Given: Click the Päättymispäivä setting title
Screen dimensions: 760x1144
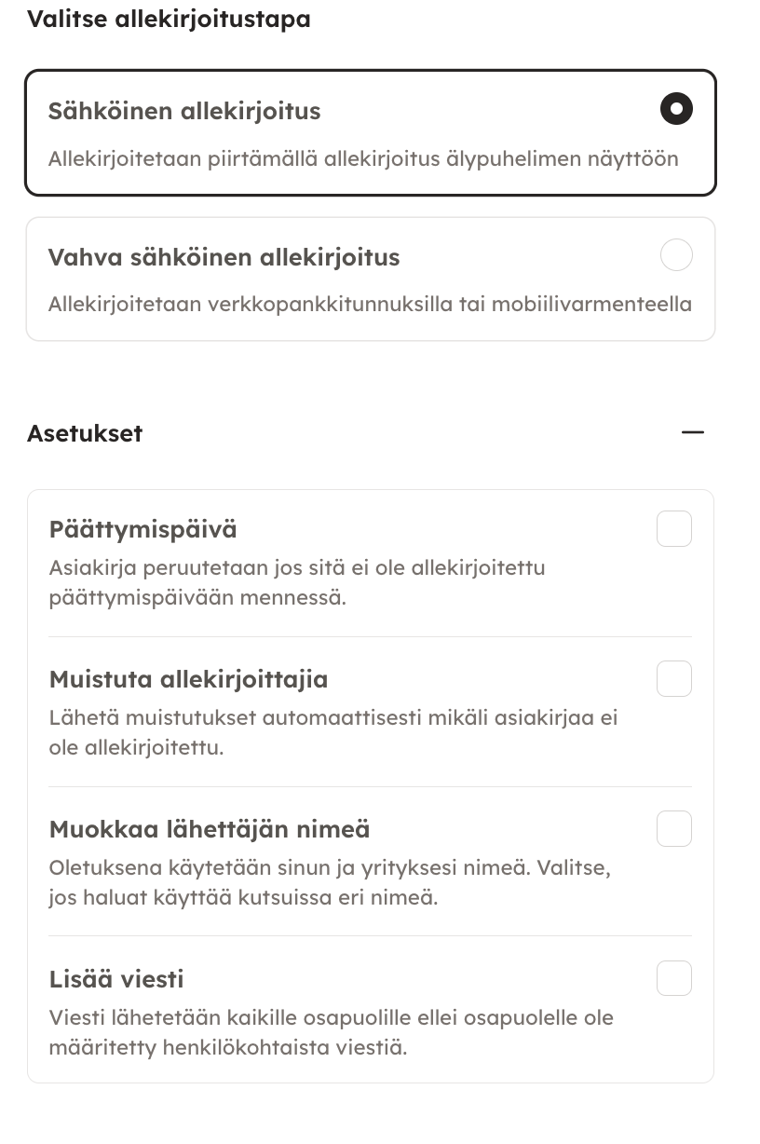Looking at the screenshot, I should [142, 529].
